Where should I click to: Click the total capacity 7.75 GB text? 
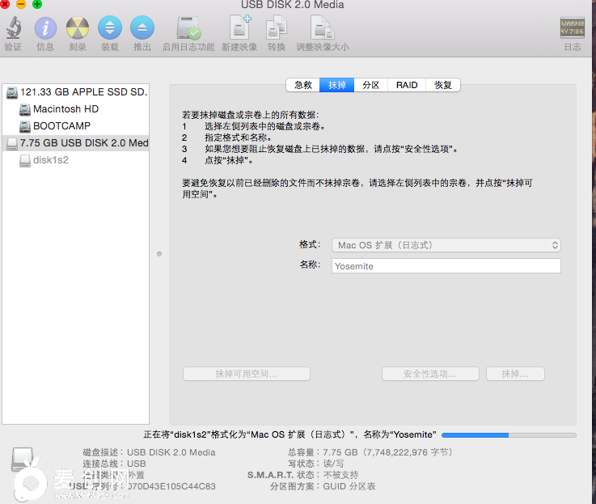click(x=387, y=452)
